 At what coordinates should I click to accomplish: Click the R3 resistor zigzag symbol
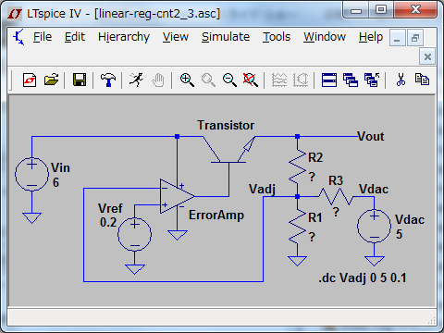(x=336, y=197)
